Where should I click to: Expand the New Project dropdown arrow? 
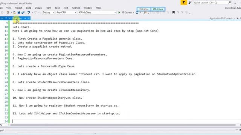(11, 12)
